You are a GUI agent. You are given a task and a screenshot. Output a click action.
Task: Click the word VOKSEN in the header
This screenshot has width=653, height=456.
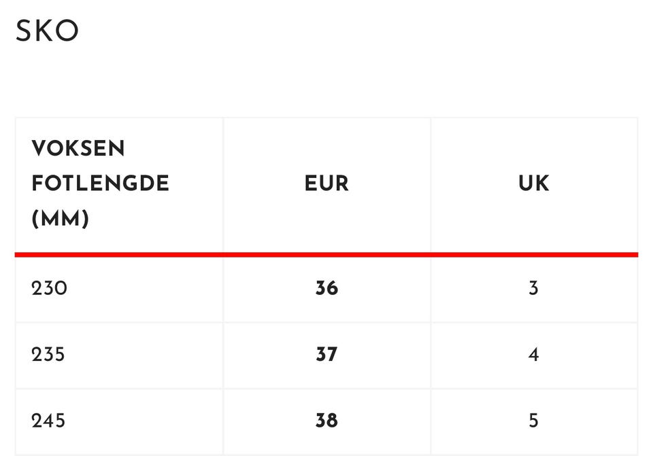78,148
